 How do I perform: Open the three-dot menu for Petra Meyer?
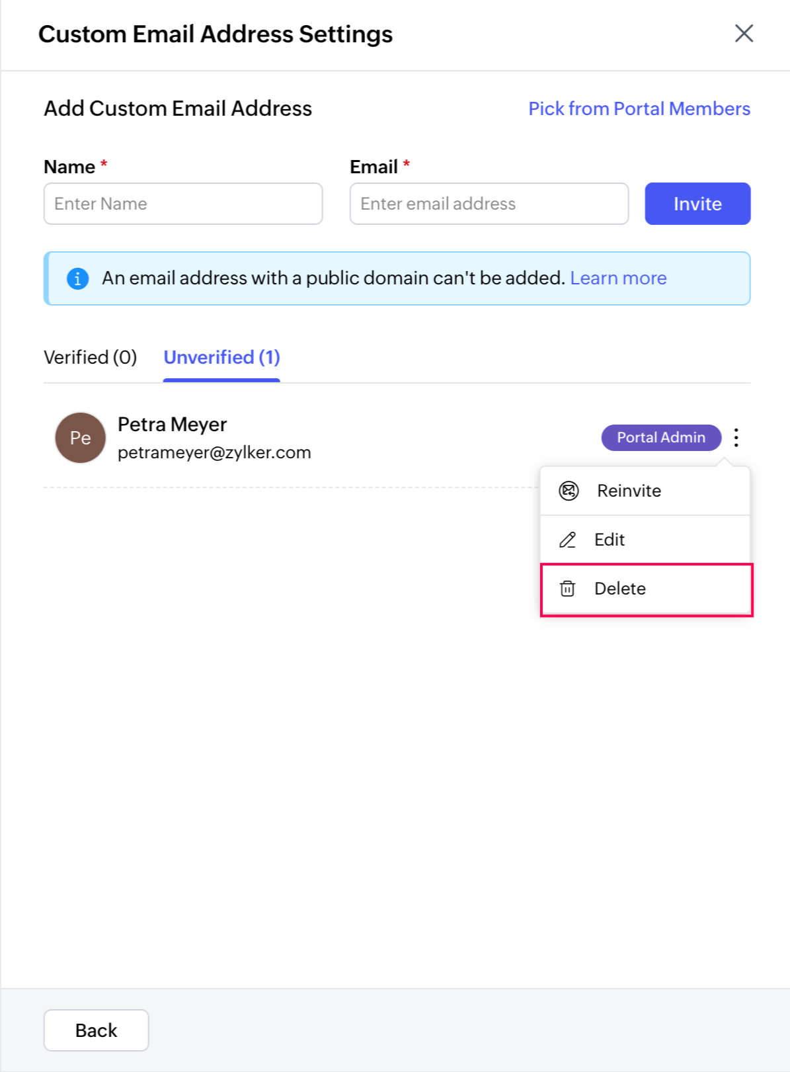(x=736, y=437)
